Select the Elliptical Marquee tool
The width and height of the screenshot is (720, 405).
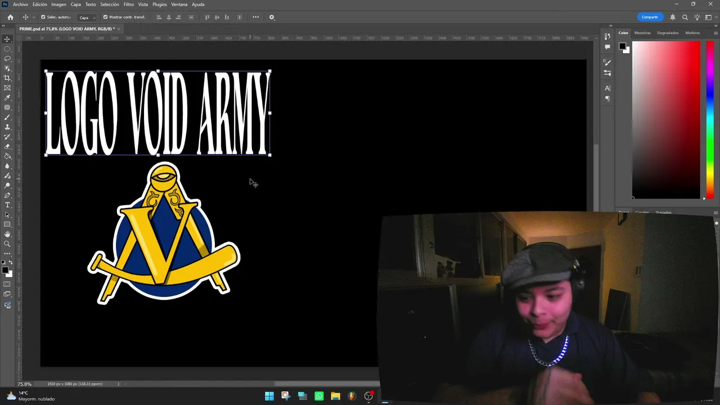[x=7, y=49]
